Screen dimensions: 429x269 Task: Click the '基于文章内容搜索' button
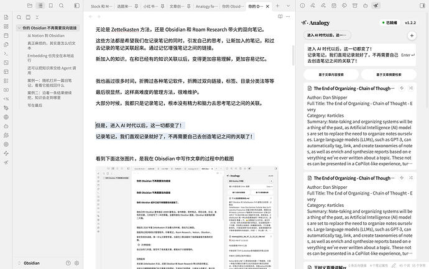(x=331, y=75)
